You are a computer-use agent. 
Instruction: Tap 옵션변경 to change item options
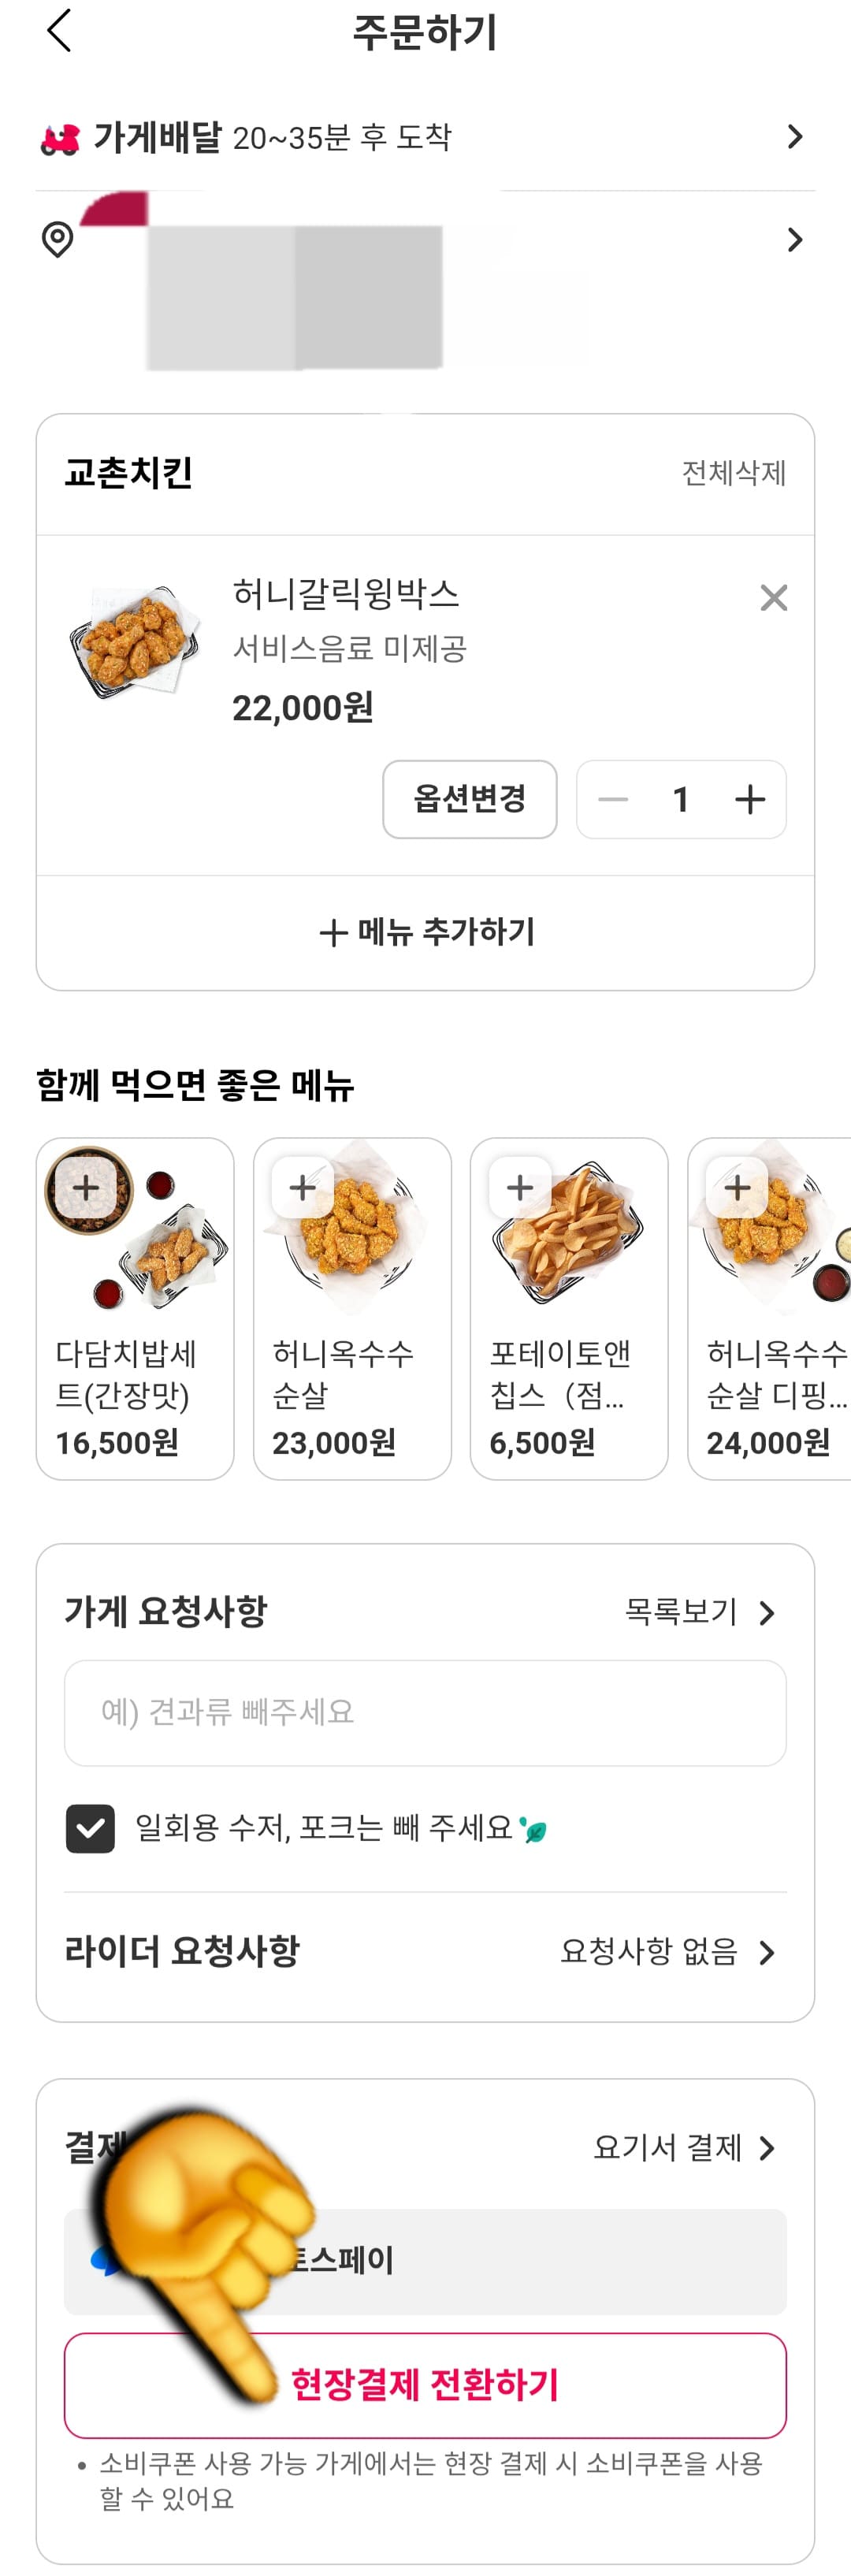click(x=470, y=799)
